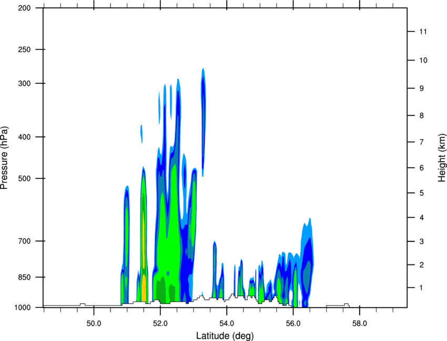Select the 500 pressure tick label
The height and width of the screenshot is (341, 447).
tap(24, 178)
